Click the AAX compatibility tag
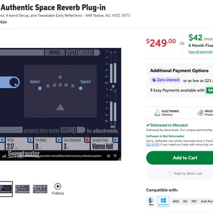The height and width of the screenshot is (213, 213). pyautogui.click(x=176, y=201)
